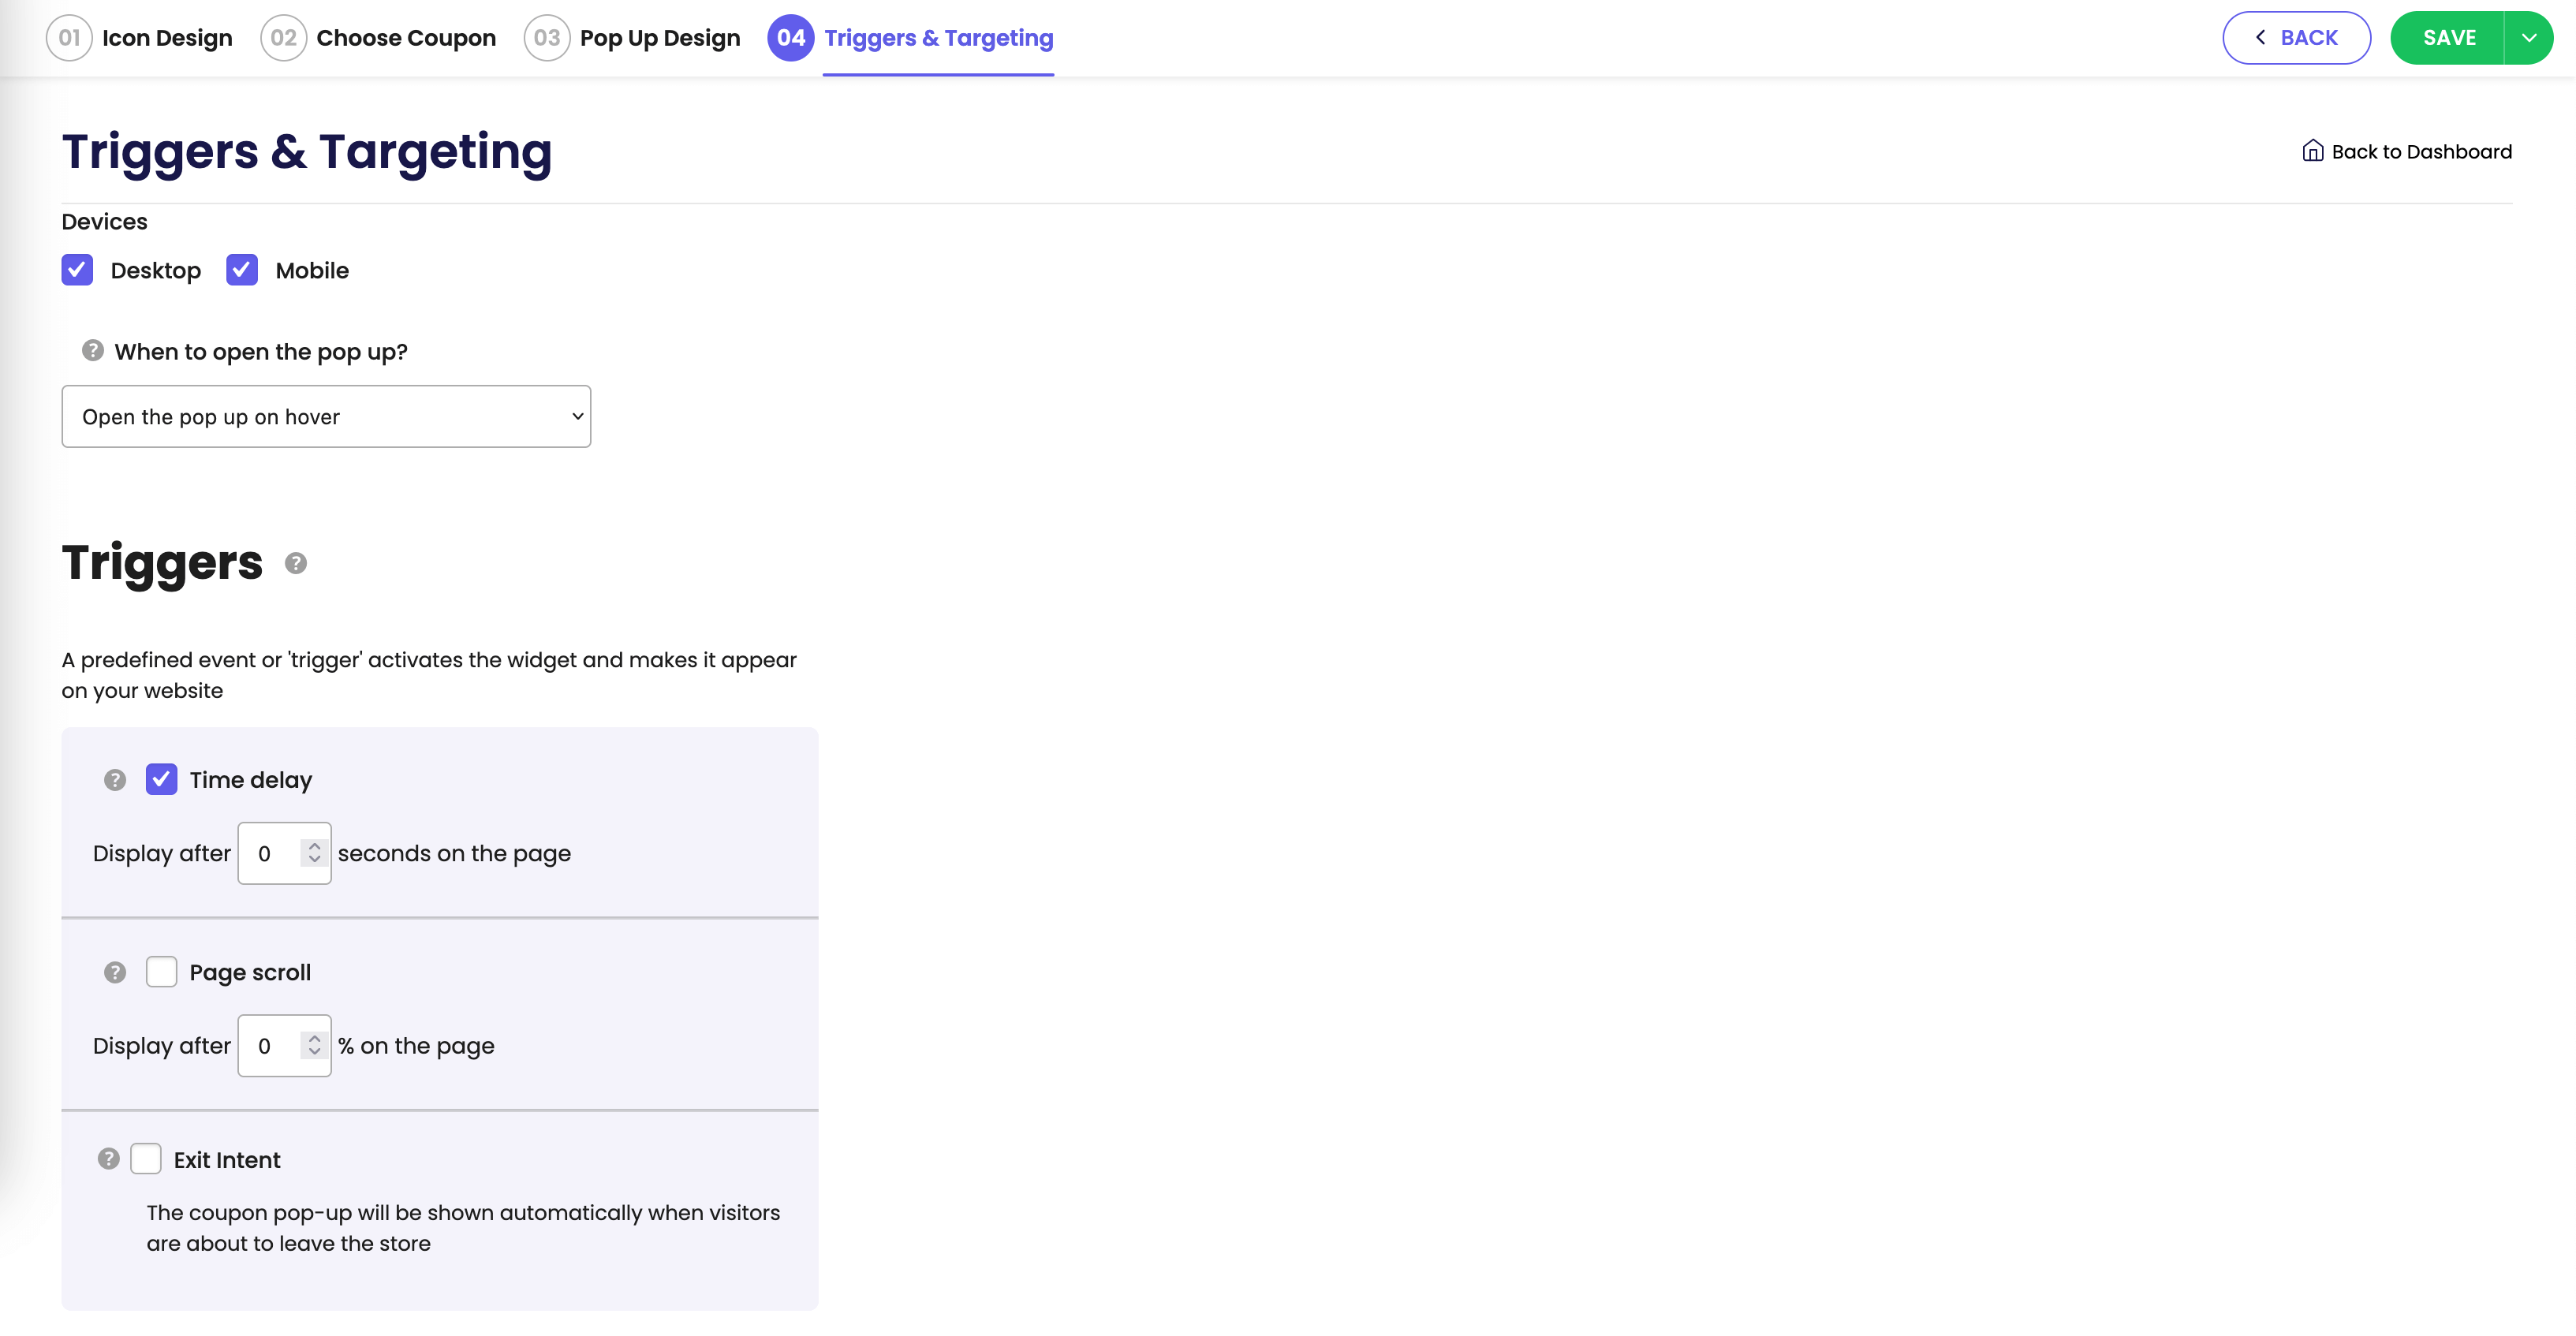Image resolution: width=2576 pixels, height=1336 pixels.
Task: Uncheck the Desktop device checkbox
Action: pyautogui.click(x=77, y=270)
